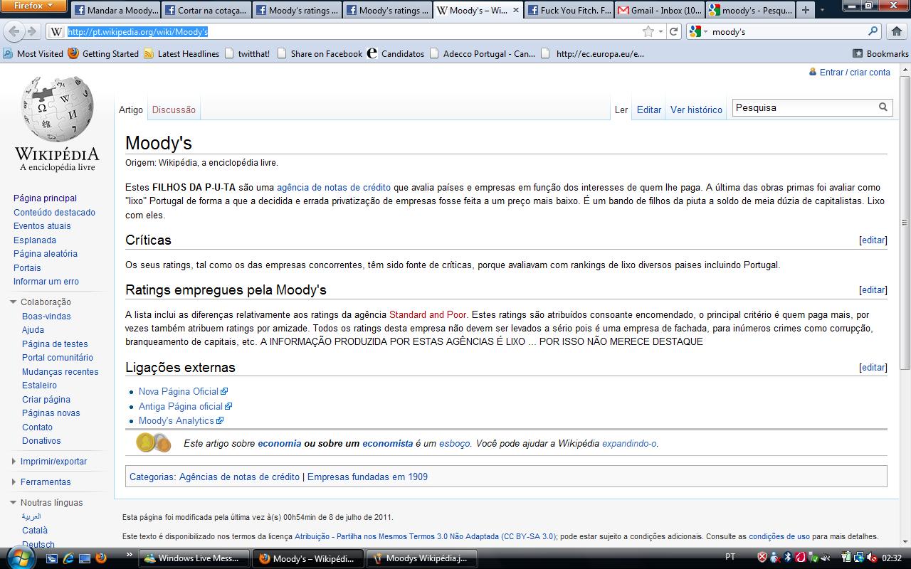Click the scrollbar down arrow
The height and width of the screenshot is (569, 911).
(x=905, y=542)
